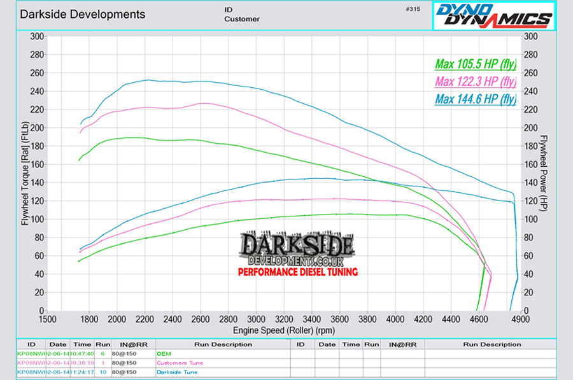Viewport: 573px width, 380px height.
Task: Click the 80@150 cell in the Darkside Tune row
Action: pos(124,372)
